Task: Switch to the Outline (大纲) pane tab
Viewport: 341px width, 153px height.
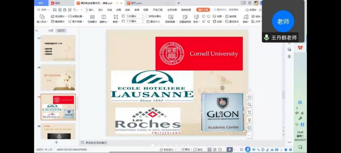Action: coord(51,31)
